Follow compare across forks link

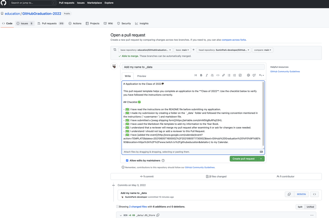point(234,40)
